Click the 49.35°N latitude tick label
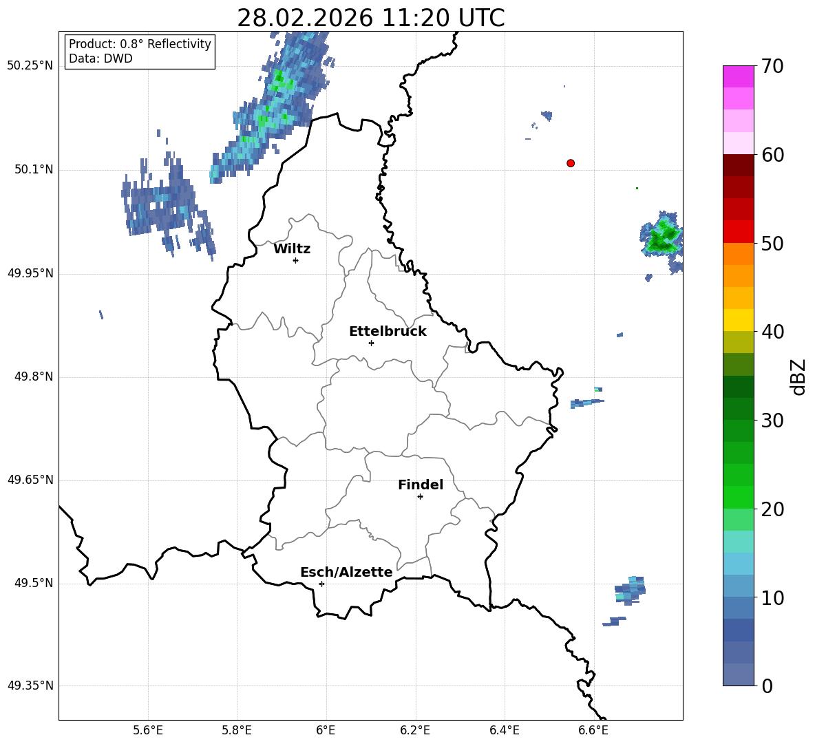815x744 pixels. click(x=30, y=685)
